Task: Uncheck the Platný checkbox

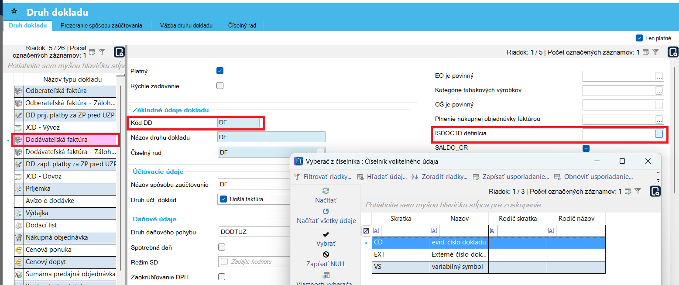Action: coord(220,71)
